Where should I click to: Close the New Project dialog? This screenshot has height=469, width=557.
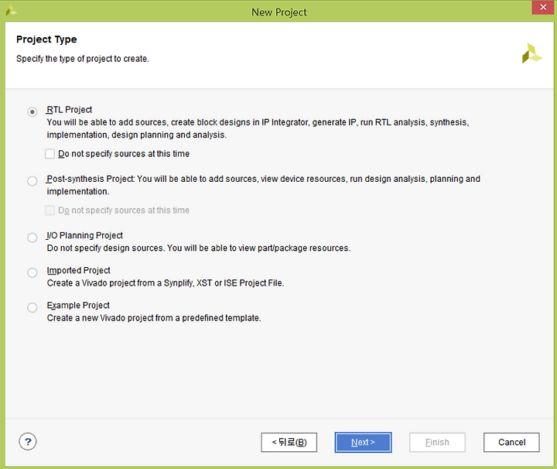click(543, 7)
